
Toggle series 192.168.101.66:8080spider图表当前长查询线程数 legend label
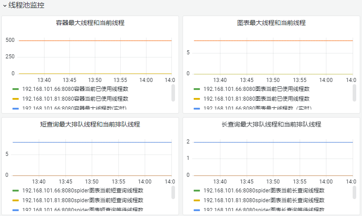[264, 191]
